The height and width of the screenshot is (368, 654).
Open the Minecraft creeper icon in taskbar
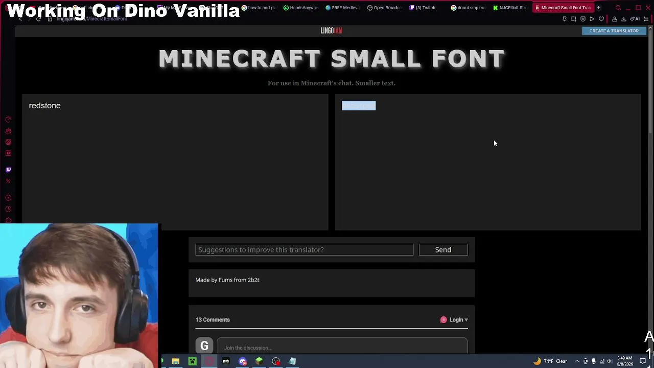(x=192, y=361)
